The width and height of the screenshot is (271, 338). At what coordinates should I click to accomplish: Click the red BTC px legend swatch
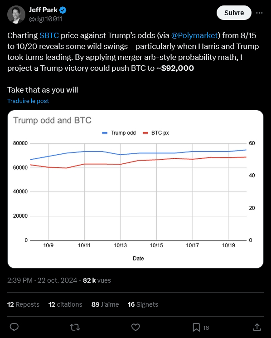click(145, 133)
